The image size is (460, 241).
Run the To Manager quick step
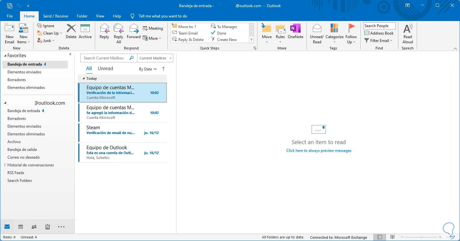224,26
